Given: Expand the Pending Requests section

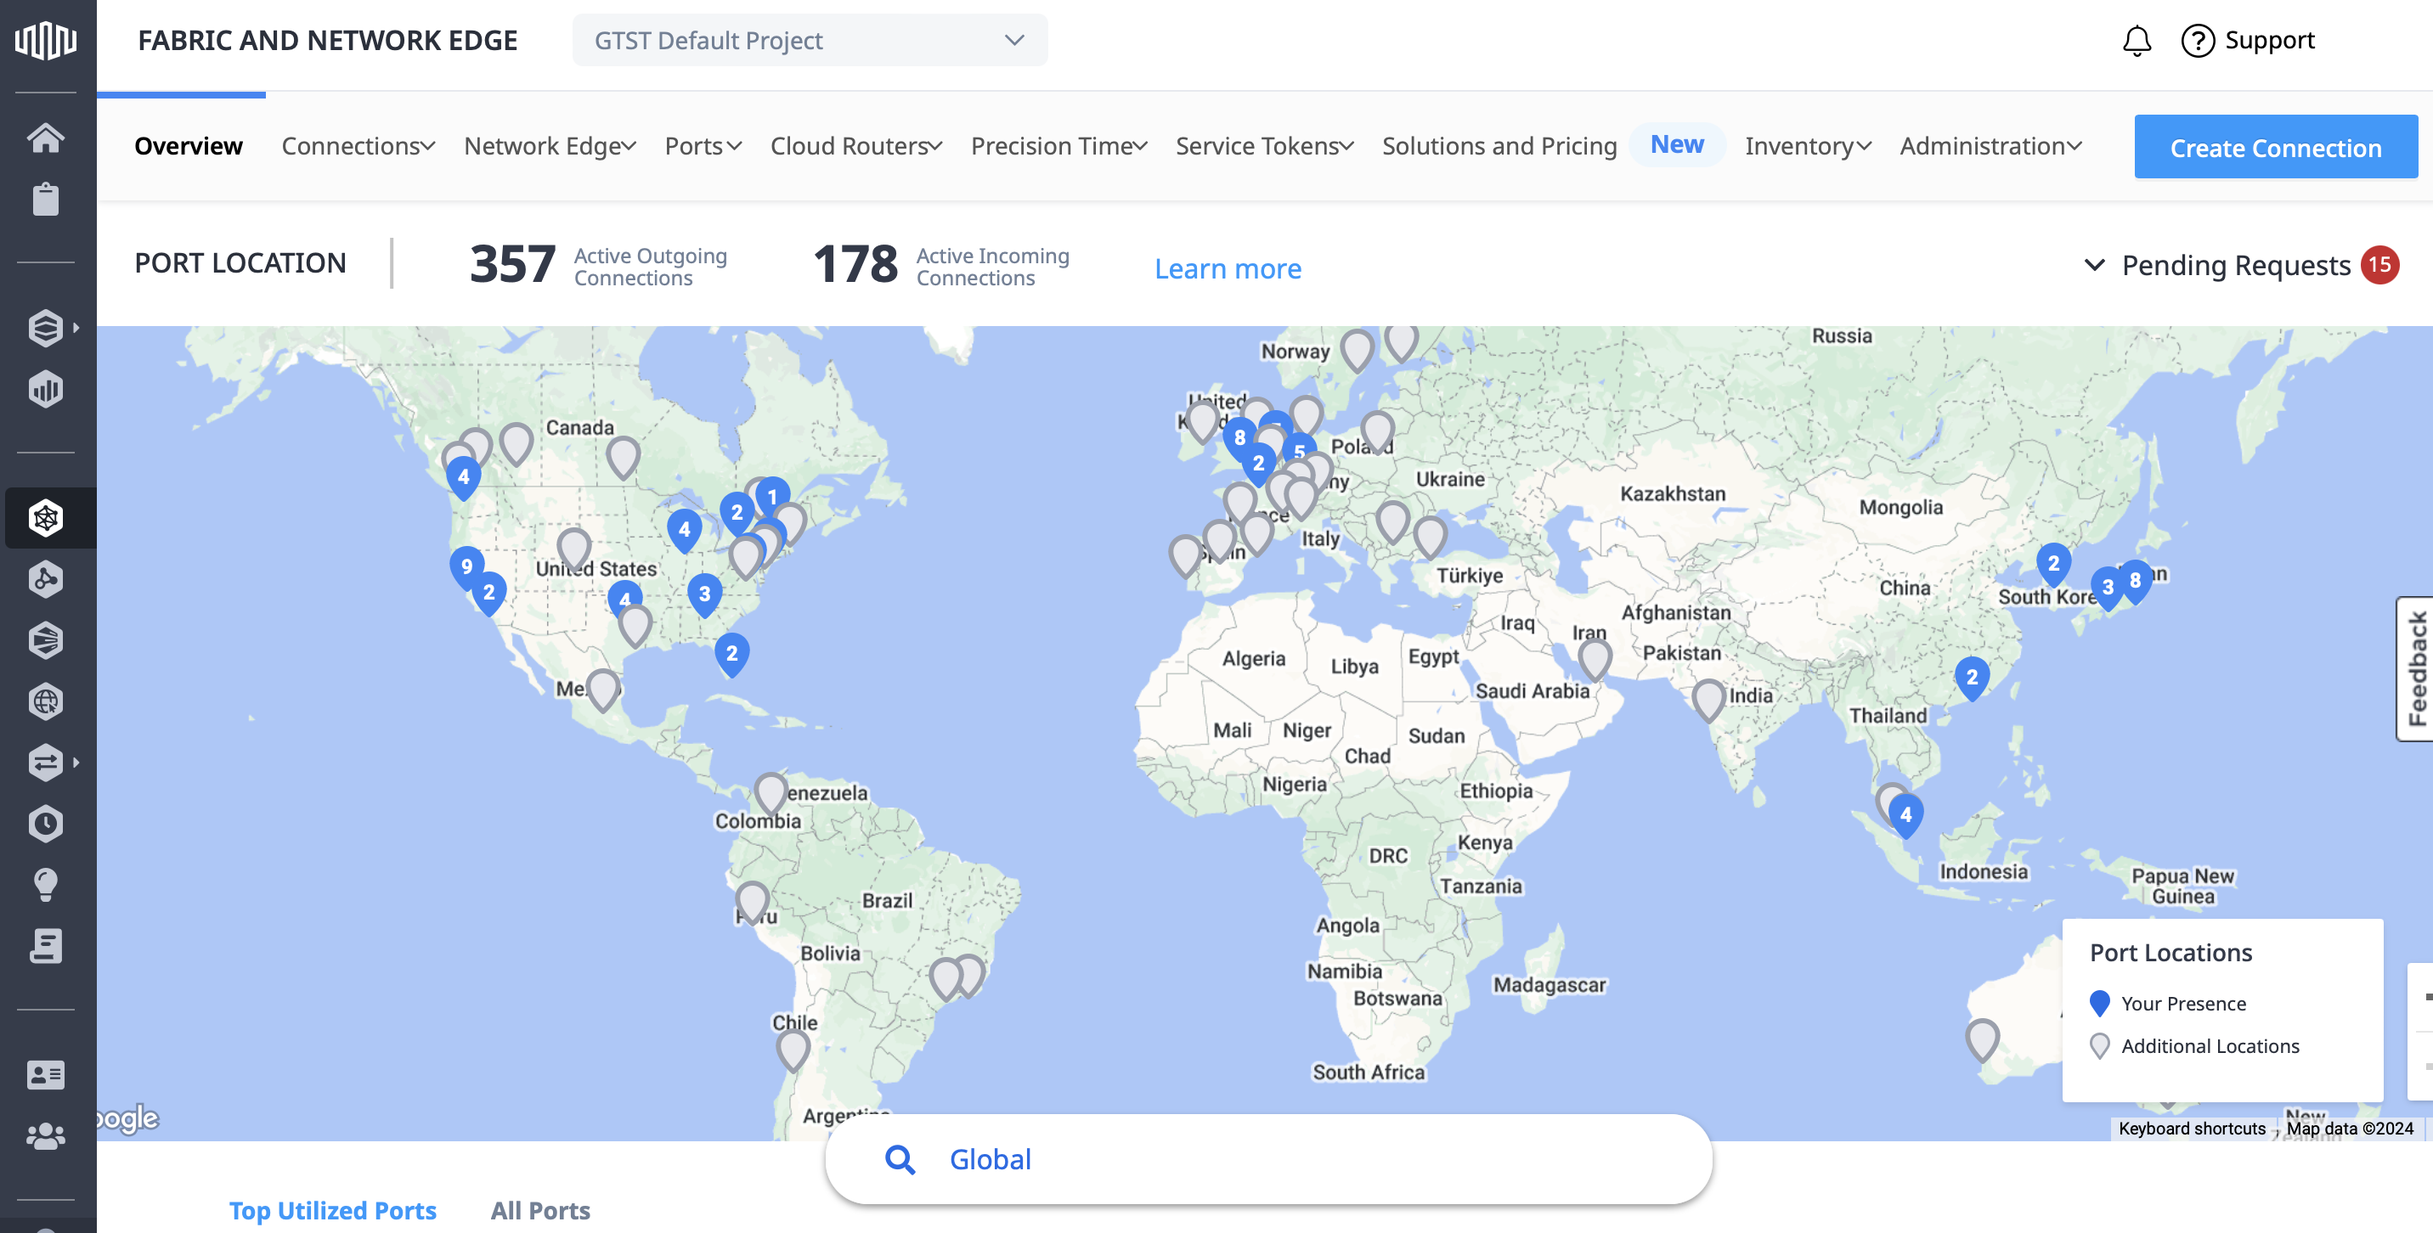Looking at the screenshot, I should [x=2094, y=265].
